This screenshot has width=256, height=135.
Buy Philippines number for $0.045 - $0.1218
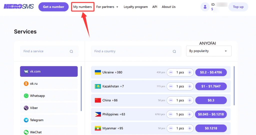tap(211, 114)
